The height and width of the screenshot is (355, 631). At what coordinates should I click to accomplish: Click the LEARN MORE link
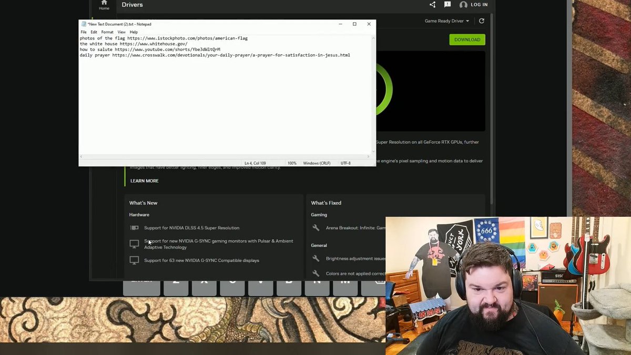pyautogui.click(x=144, y=181)
